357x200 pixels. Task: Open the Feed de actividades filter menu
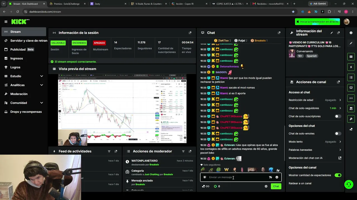(109, 151)
